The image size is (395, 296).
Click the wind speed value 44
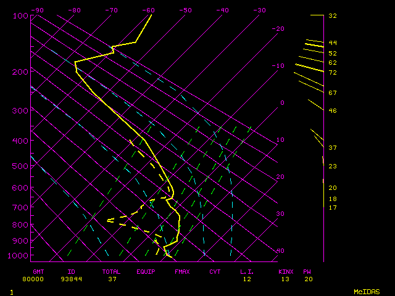(x=332, y=43)
